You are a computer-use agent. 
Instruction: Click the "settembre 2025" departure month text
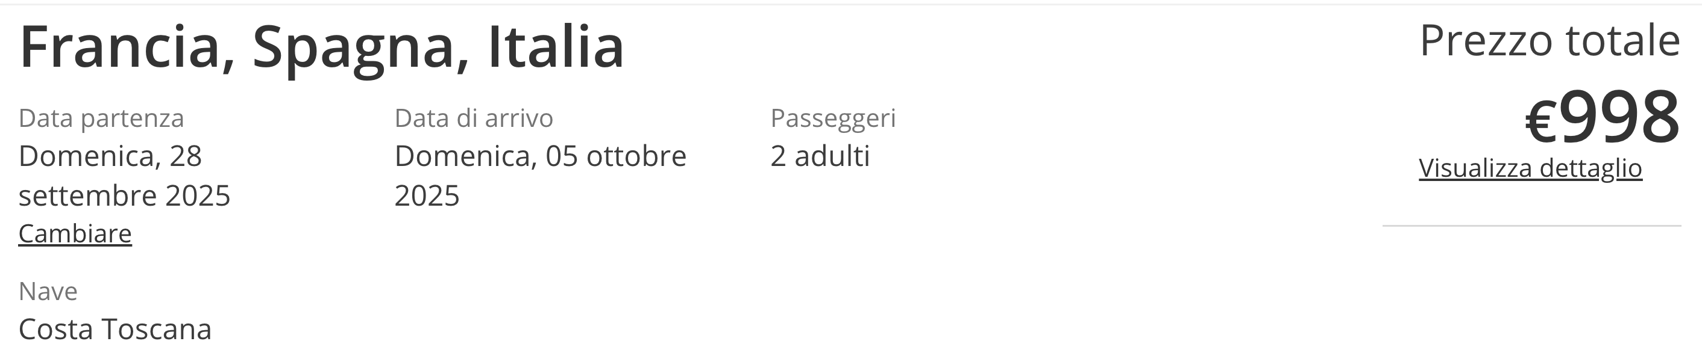click(x=124, y=196)
